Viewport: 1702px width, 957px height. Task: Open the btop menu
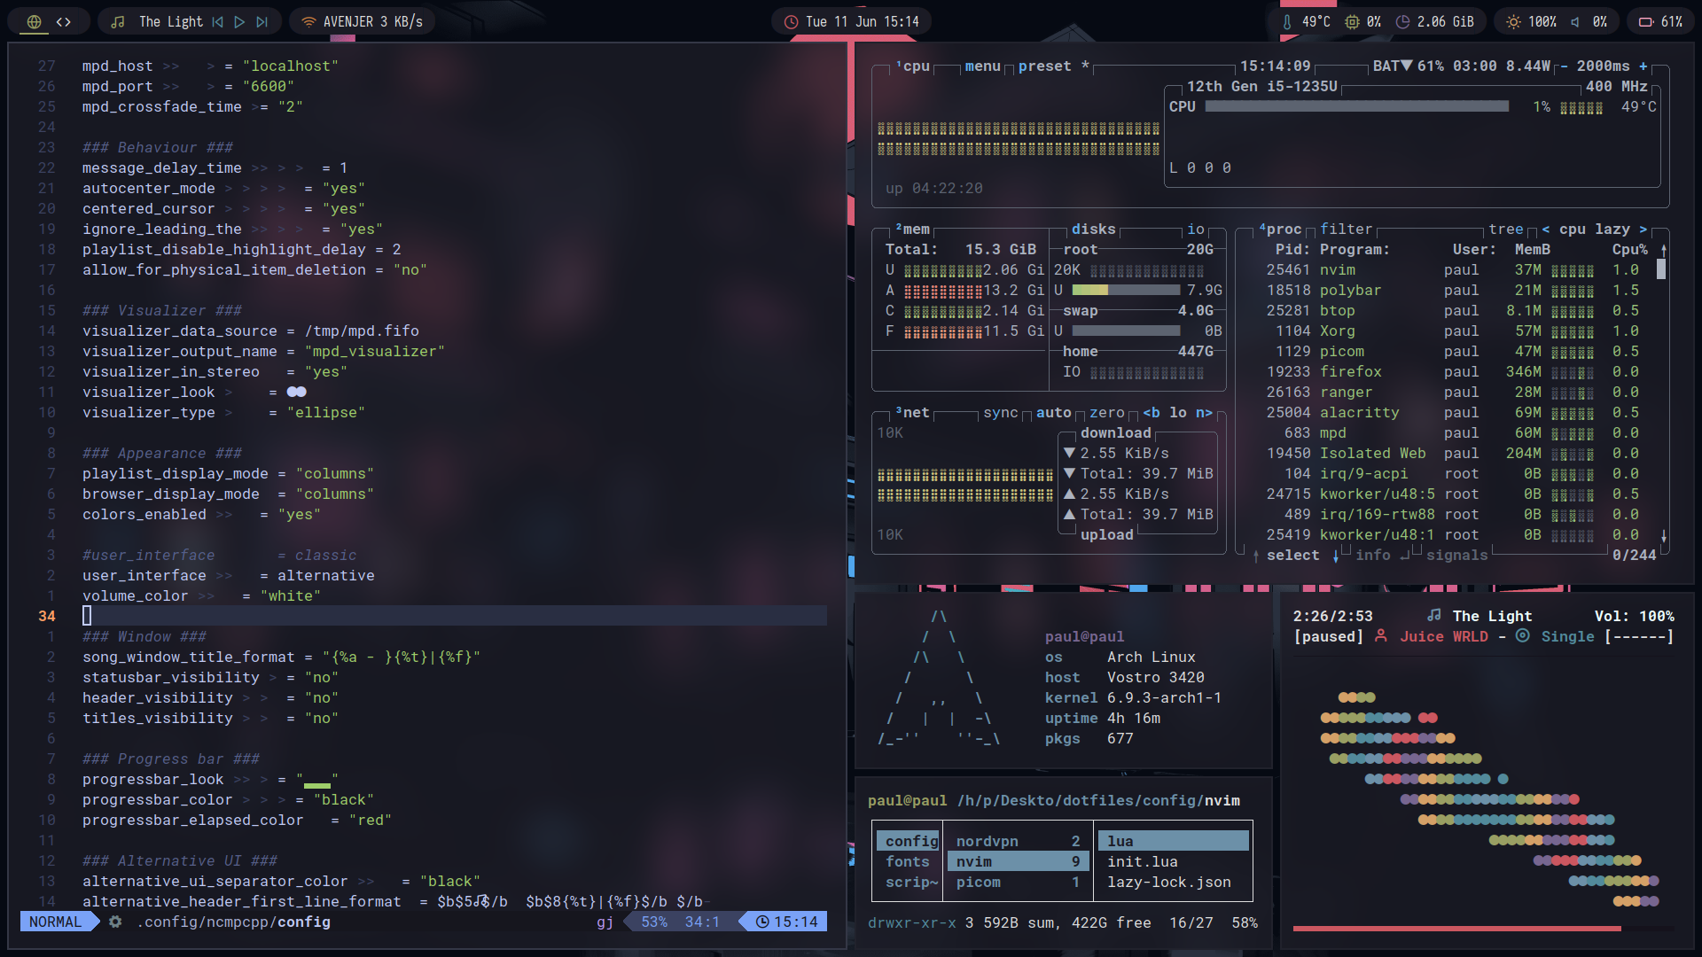(x=982, y=66)
